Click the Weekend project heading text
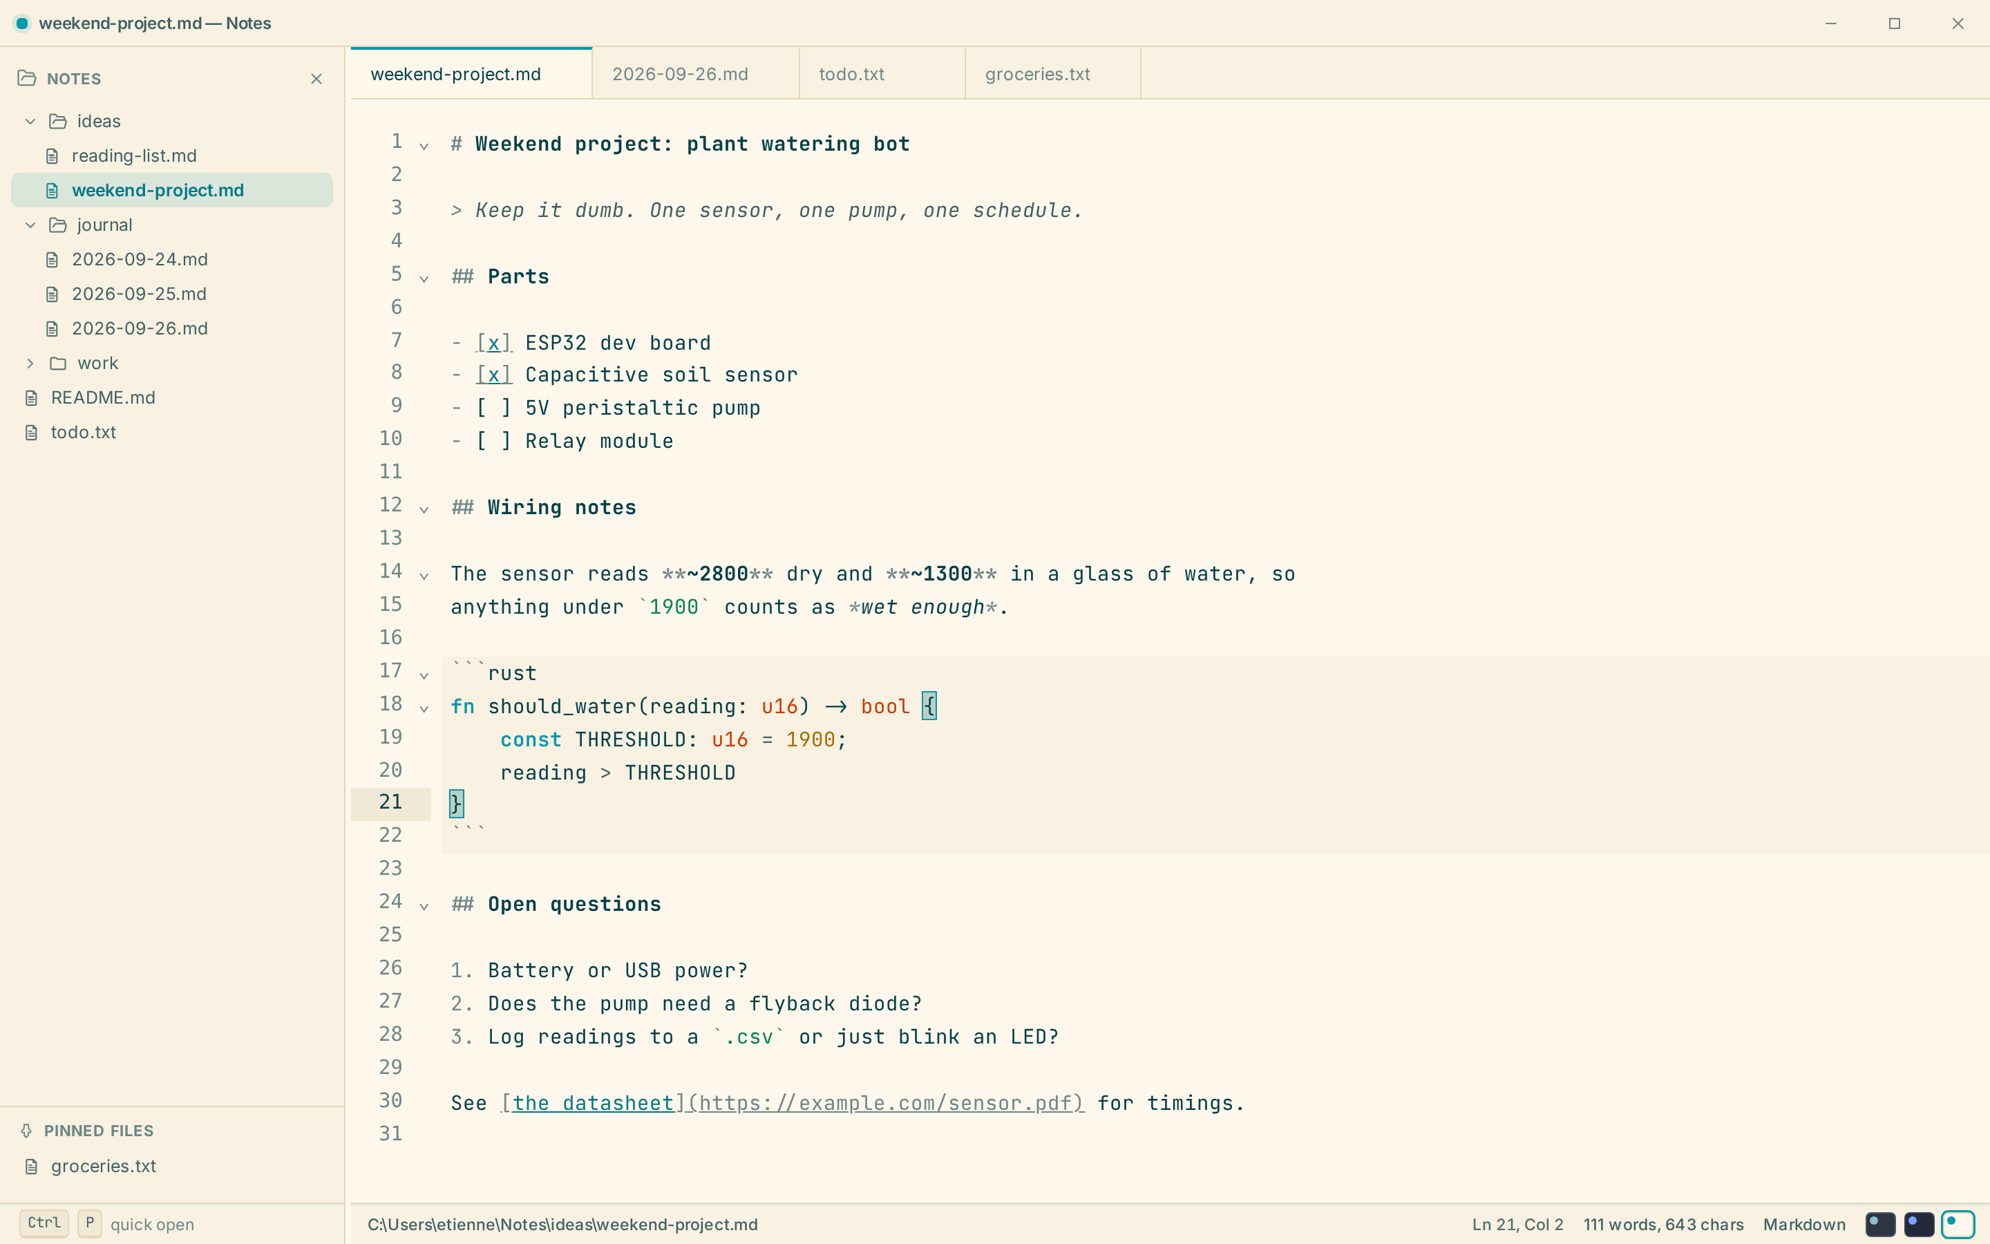 point(692,144)
